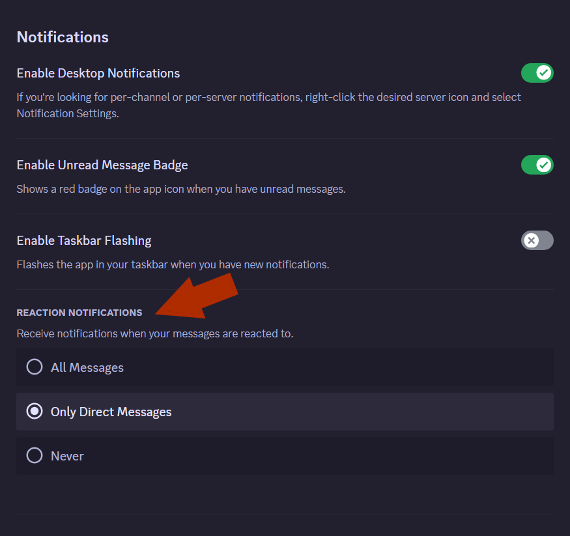The height and width of the screenshot is (536, 570).
Task: Enable the Taskbar Flashing toggle
Action: pyautogui.click(x=537, y=240)
